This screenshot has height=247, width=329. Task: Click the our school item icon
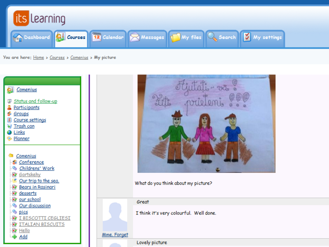14,199
